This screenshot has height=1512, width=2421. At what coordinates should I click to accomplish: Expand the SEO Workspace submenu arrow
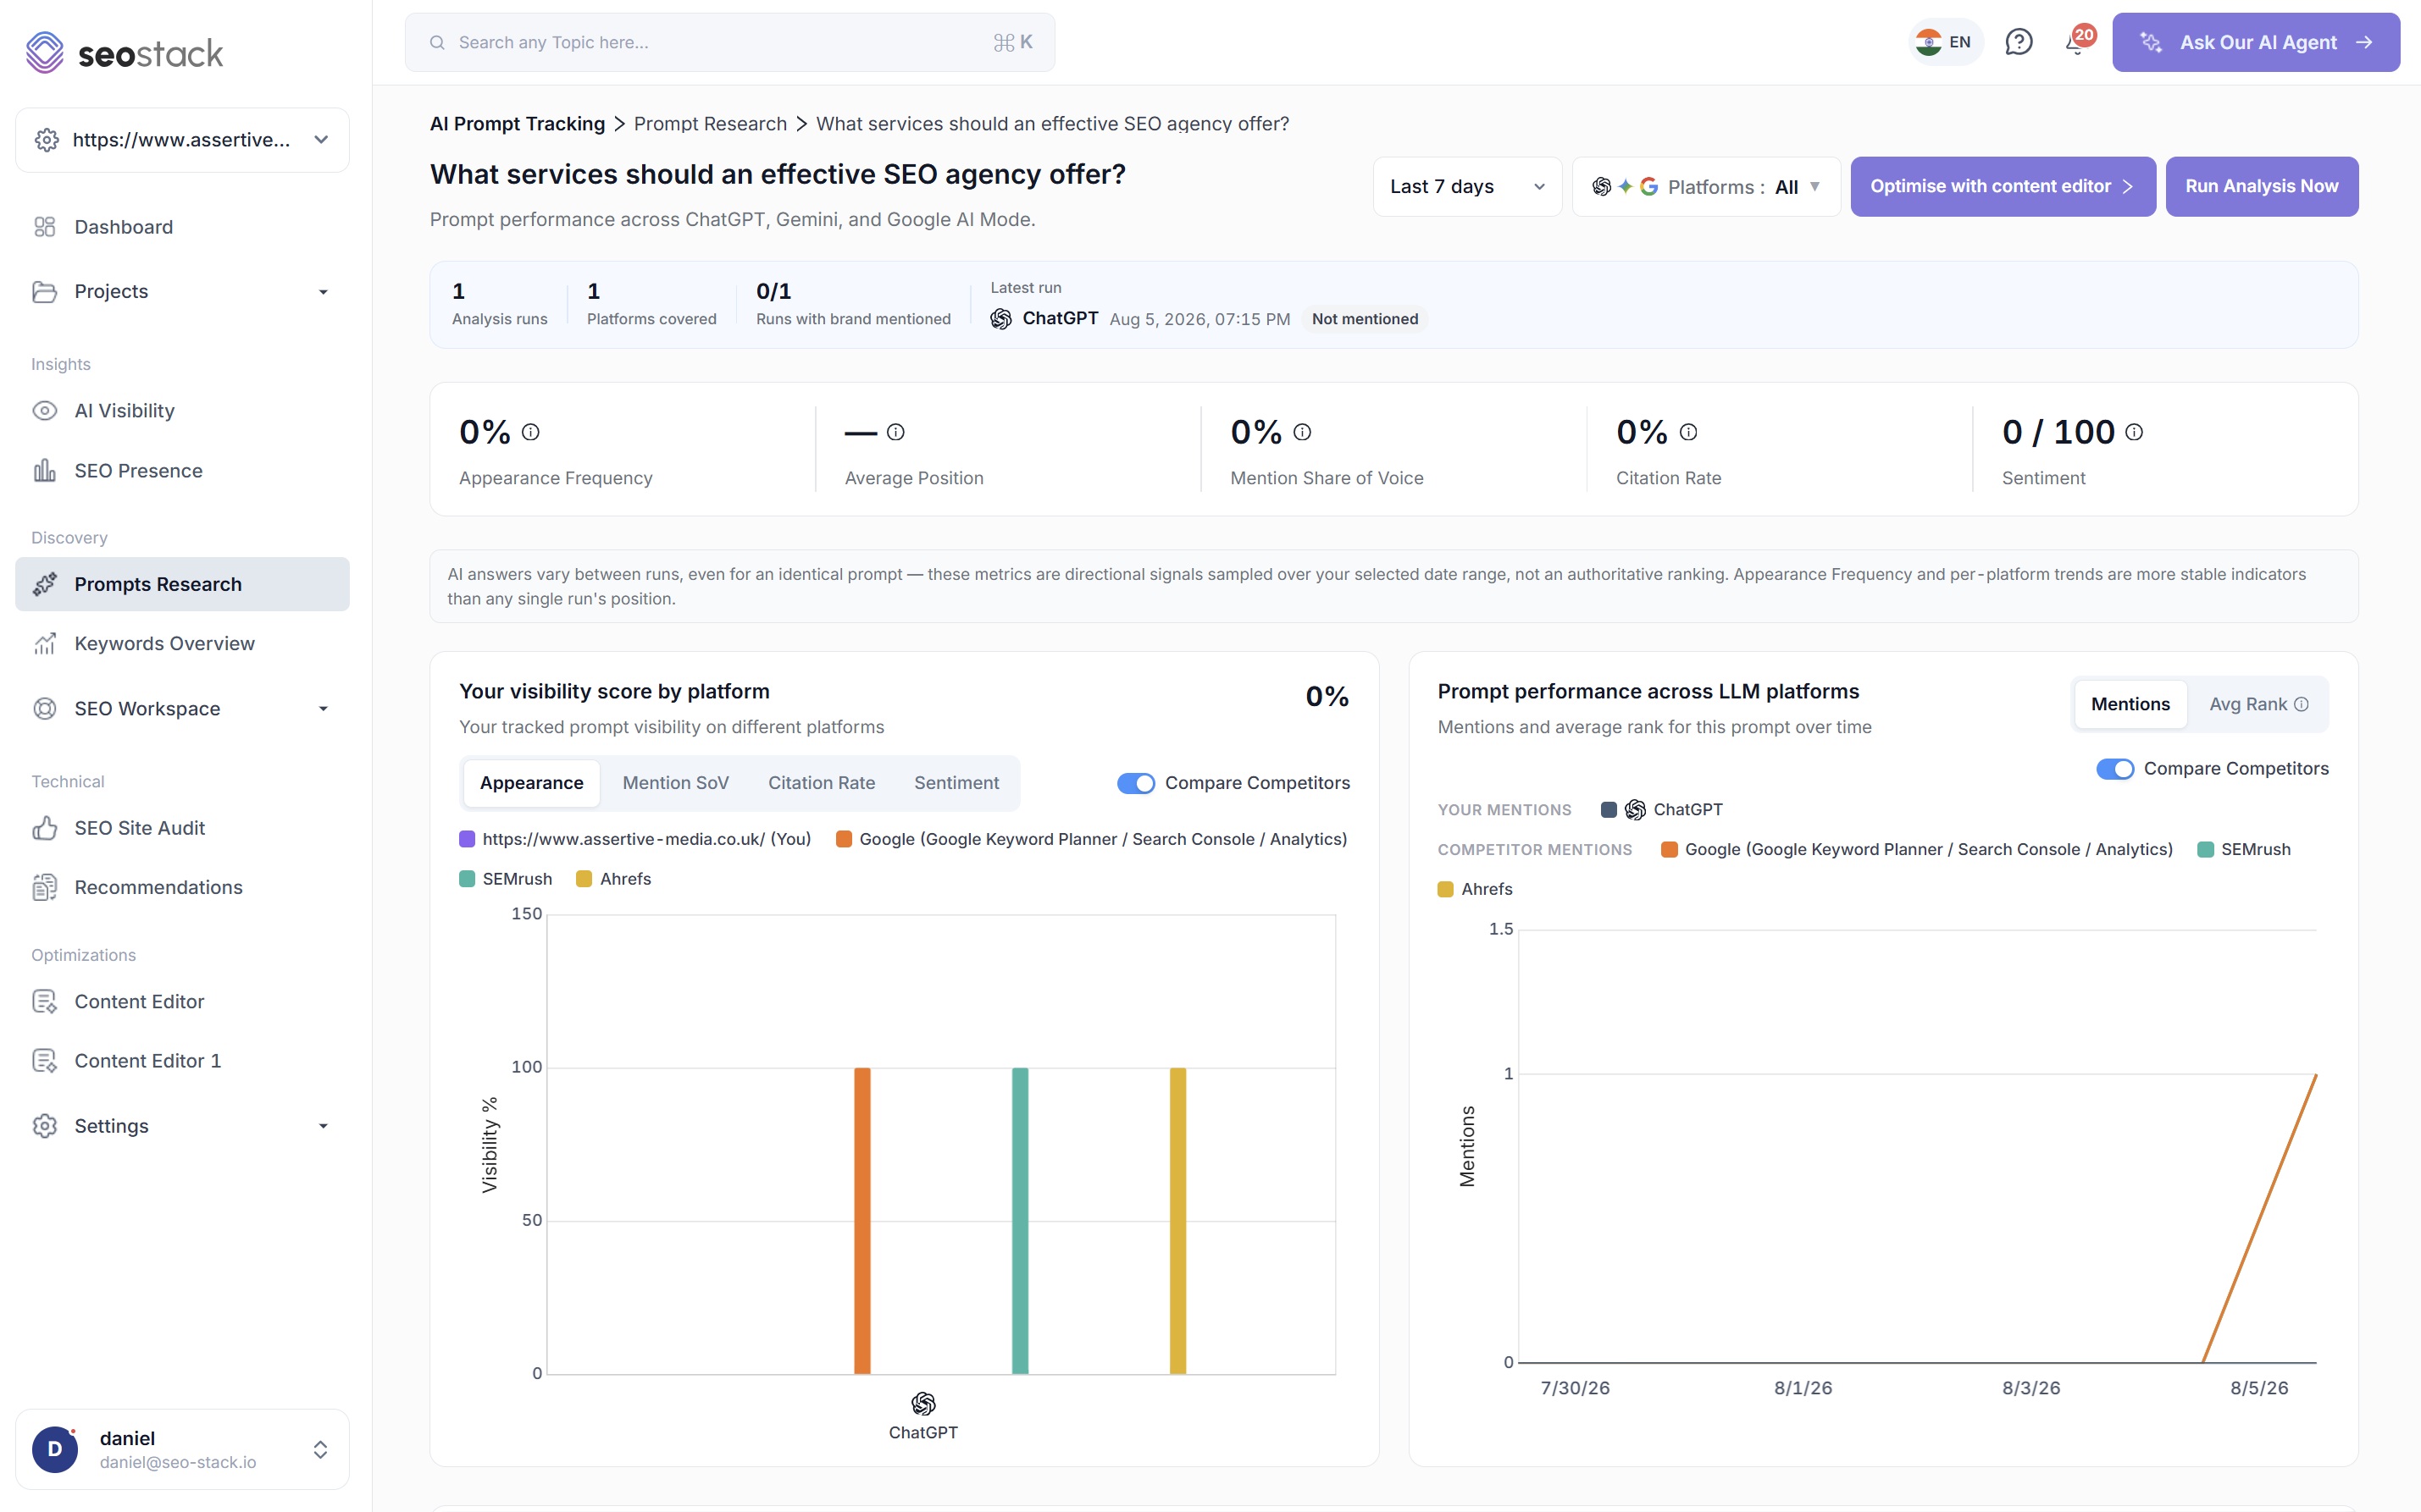323,709
